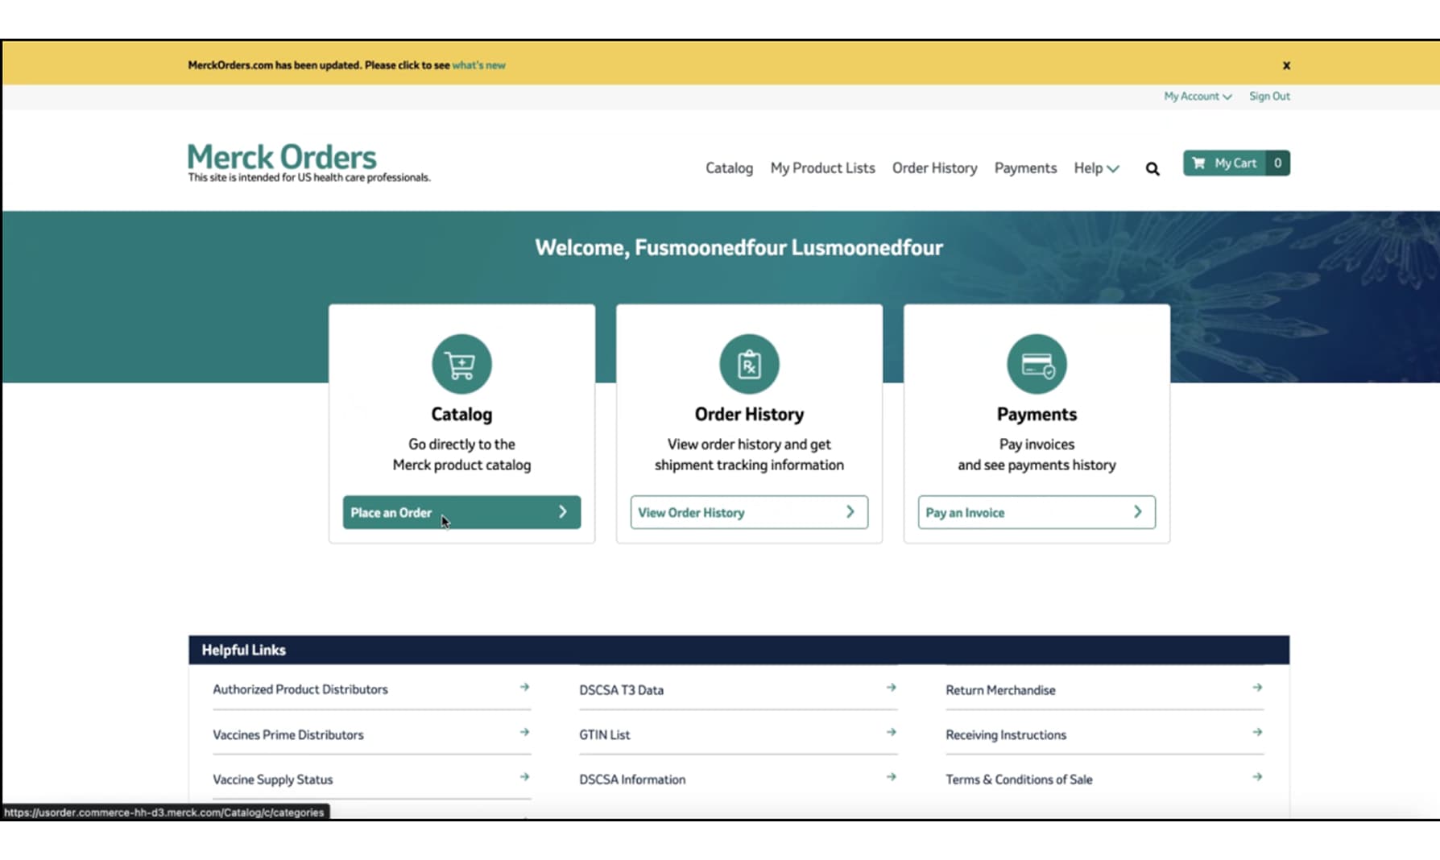Click the cart item count badge
Screen dimensions: 1440x860
tap(1277, 163)
